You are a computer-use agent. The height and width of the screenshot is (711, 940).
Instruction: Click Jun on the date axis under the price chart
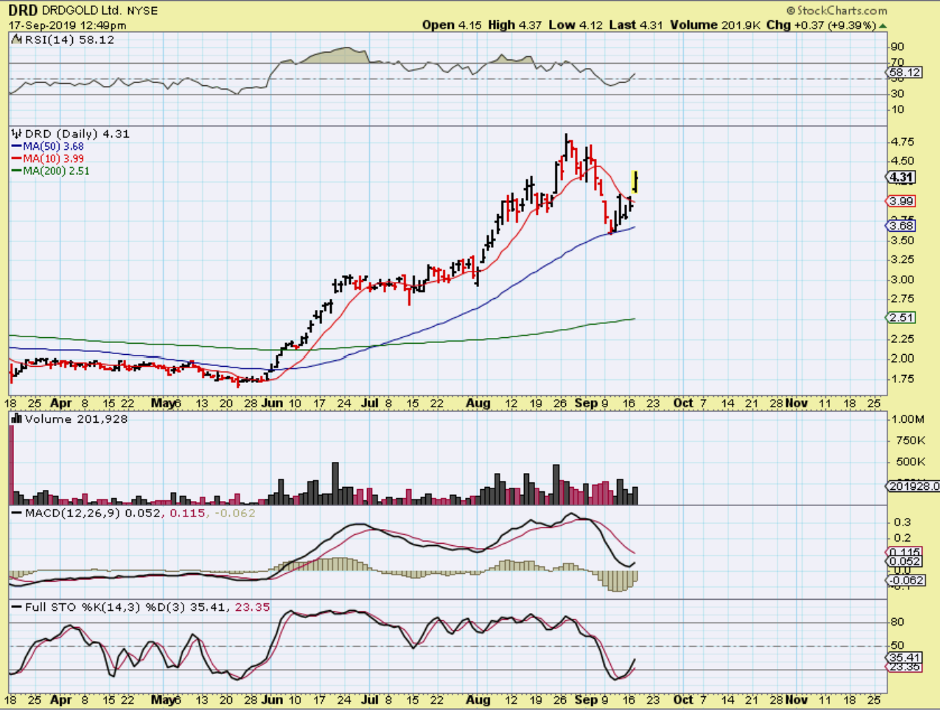[x=272, y=403]
